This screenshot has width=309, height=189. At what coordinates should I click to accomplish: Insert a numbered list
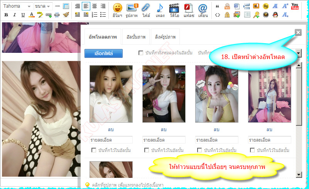coord(95,15)
